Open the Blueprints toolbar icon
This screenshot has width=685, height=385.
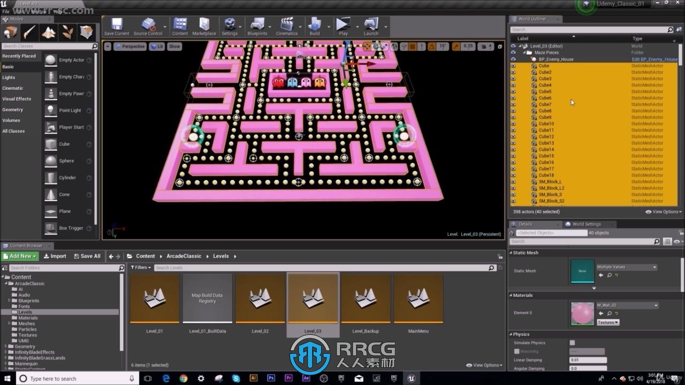coord(257,27)
